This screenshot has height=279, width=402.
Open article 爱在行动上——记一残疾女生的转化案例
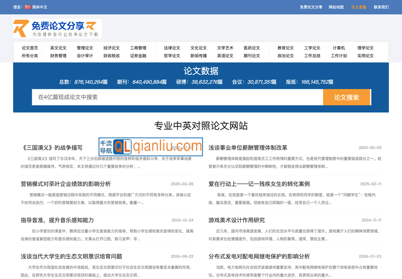[x=259, y=184]
